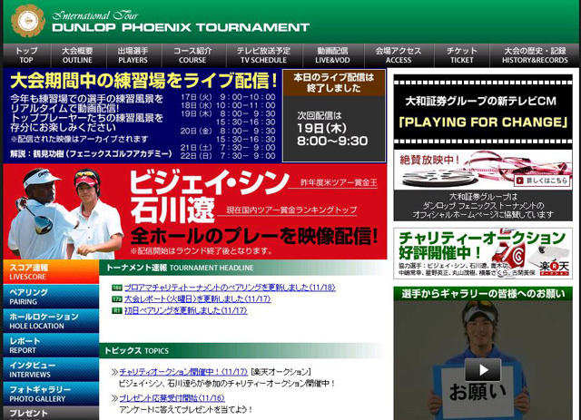This screenshot has width=581, height=420.
Task: Click the チャリティーオークション好評開催中 banner
Action: click(x=483, y=254)
